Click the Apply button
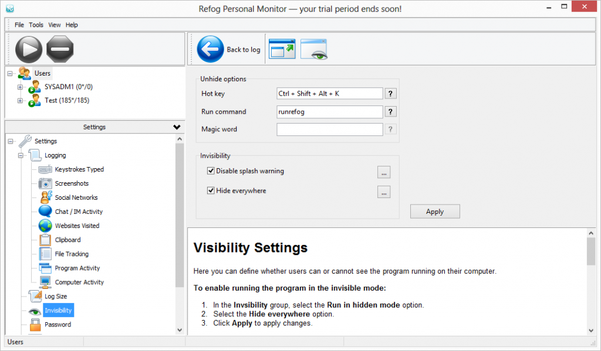 pos(434,212)
